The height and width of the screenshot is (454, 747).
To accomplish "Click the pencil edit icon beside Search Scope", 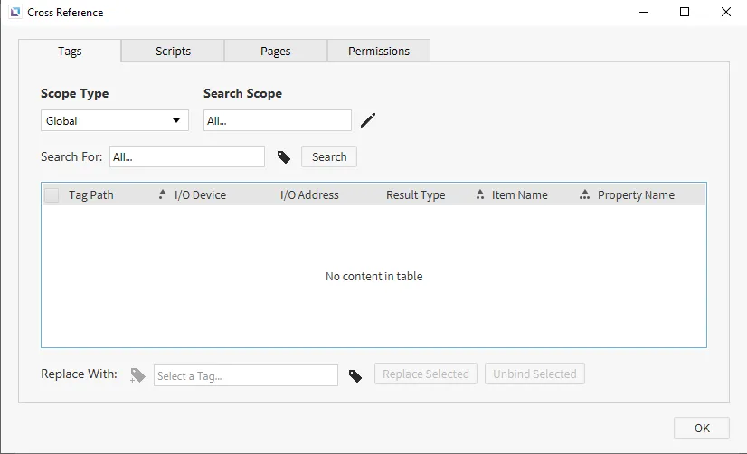I will click(367, 120).
